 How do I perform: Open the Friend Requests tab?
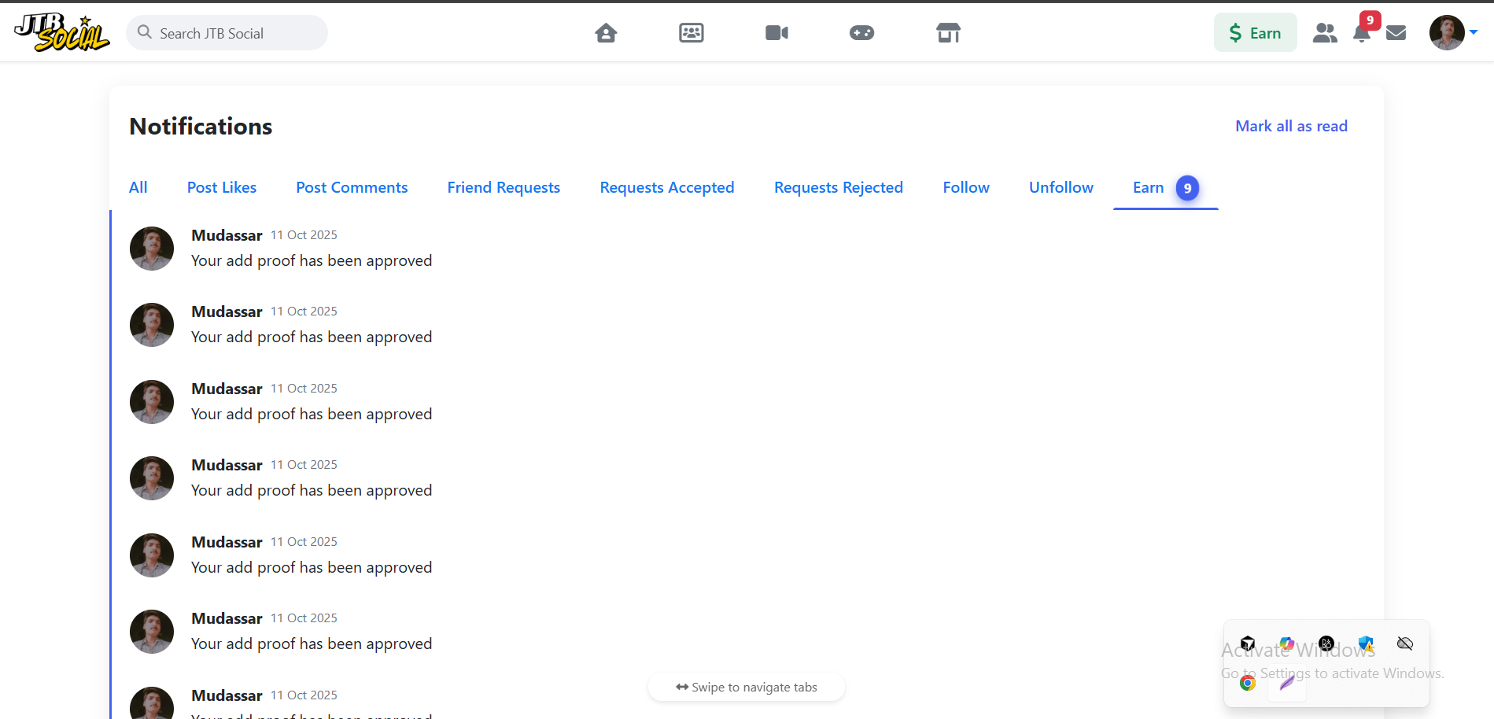(x=504, y=188)
